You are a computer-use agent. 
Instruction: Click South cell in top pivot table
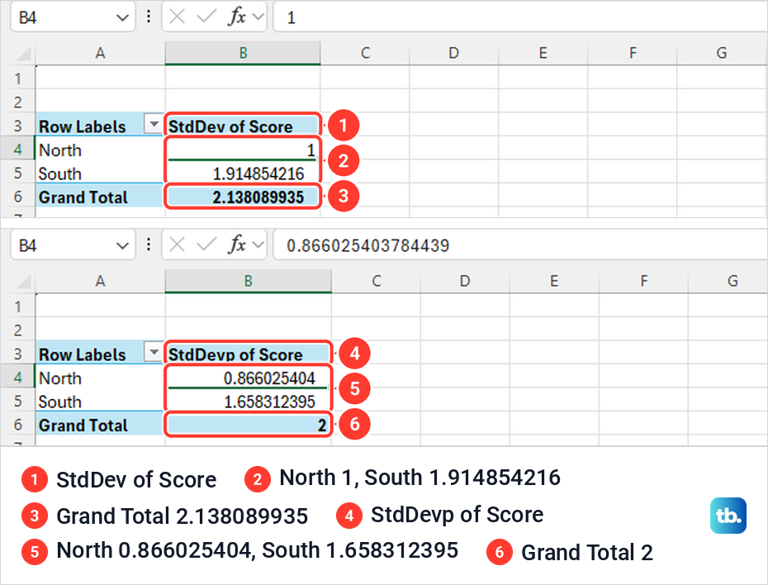pos(101,173)
